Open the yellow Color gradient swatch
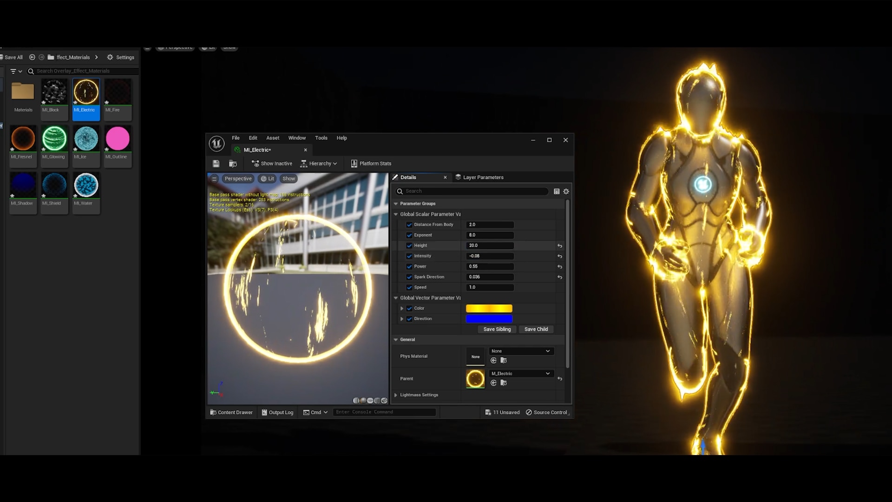The width and height of the screenshot is (892, 502). click(489, 308)
